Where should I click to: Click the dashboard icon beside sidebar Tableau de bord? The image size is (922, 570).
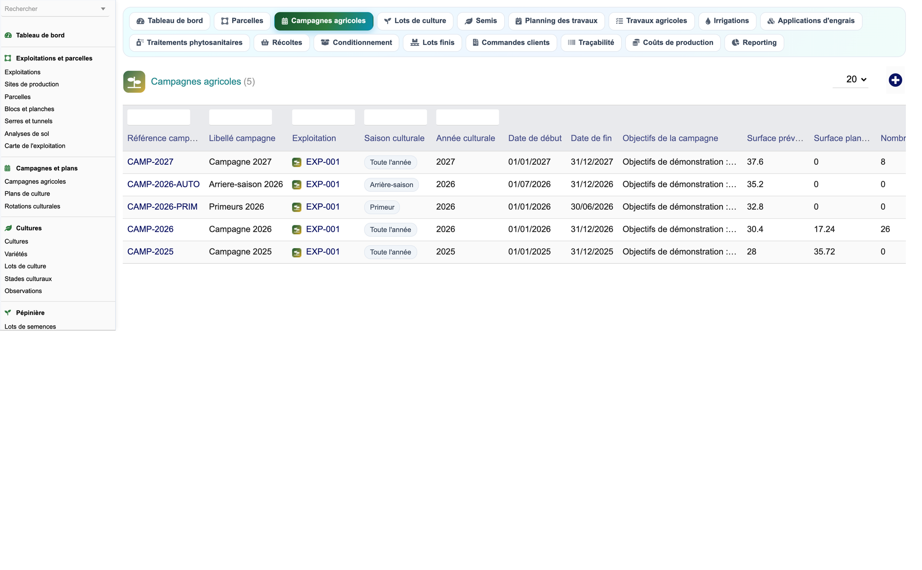pyautogui.click(x=8, y=35)
